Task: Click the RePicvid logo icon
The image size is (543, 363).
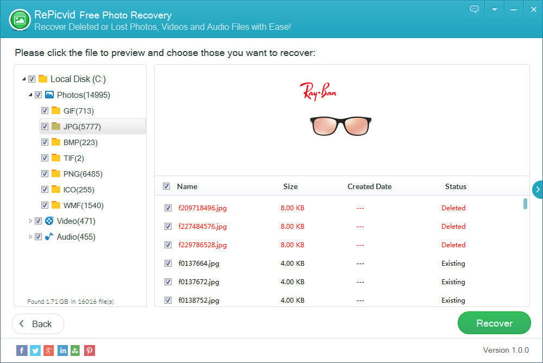Action: tap(19, 20)
